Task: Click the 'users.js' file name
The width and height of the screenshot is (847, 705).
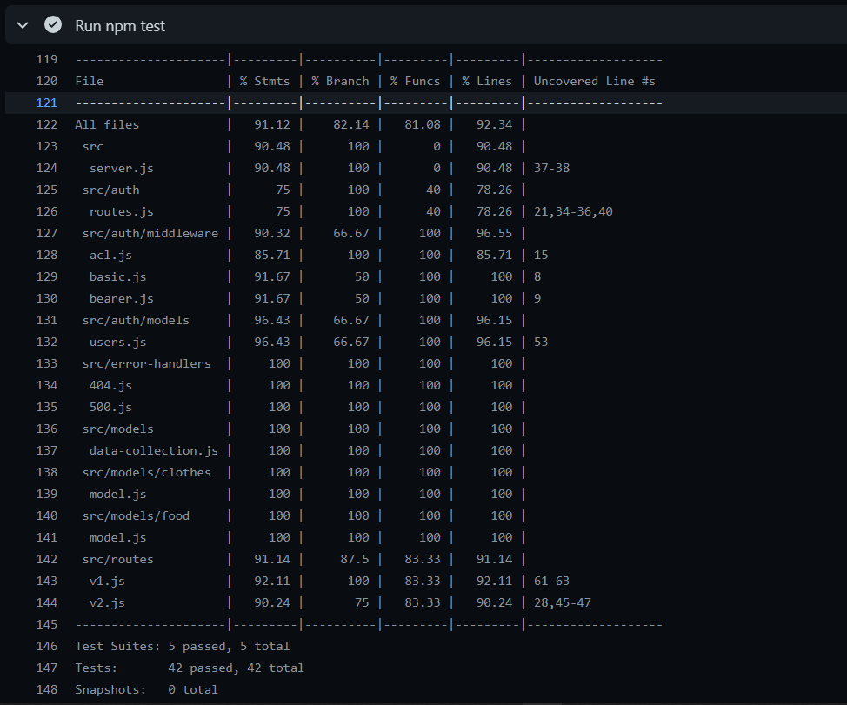Action: coord(117,342)
